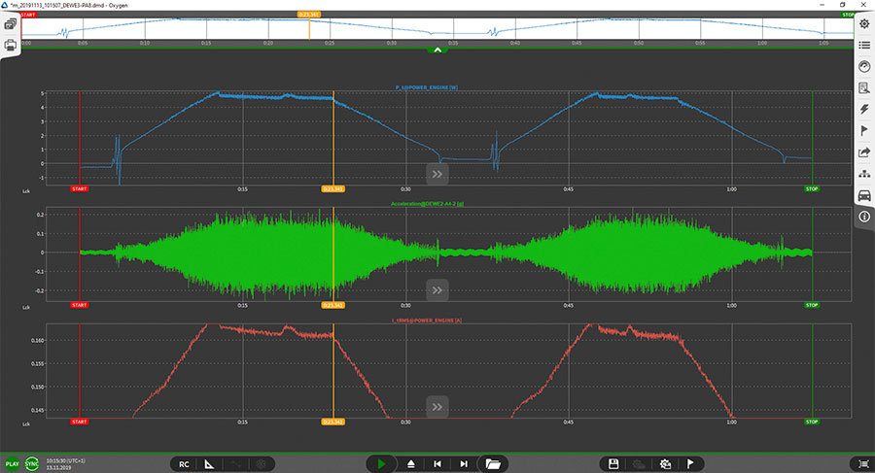Click the green STOP marker under current chart
This screenshot has width=875, height=473.
(x=812, y=422)
